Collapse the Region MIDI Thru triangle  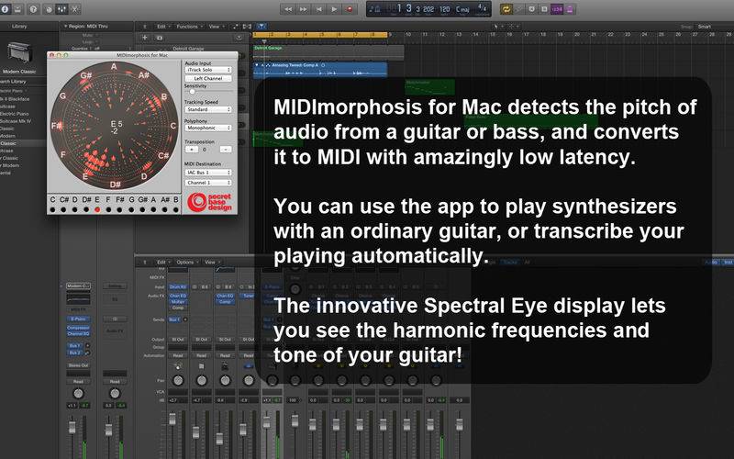click(65, 27)
